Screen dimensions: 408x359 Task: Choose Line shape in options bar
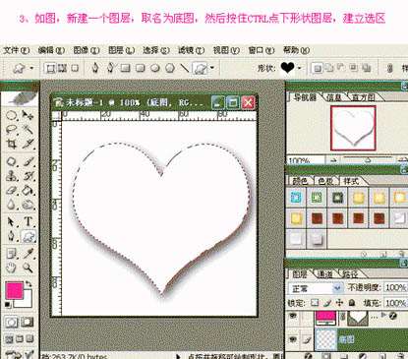click(185, 68)
